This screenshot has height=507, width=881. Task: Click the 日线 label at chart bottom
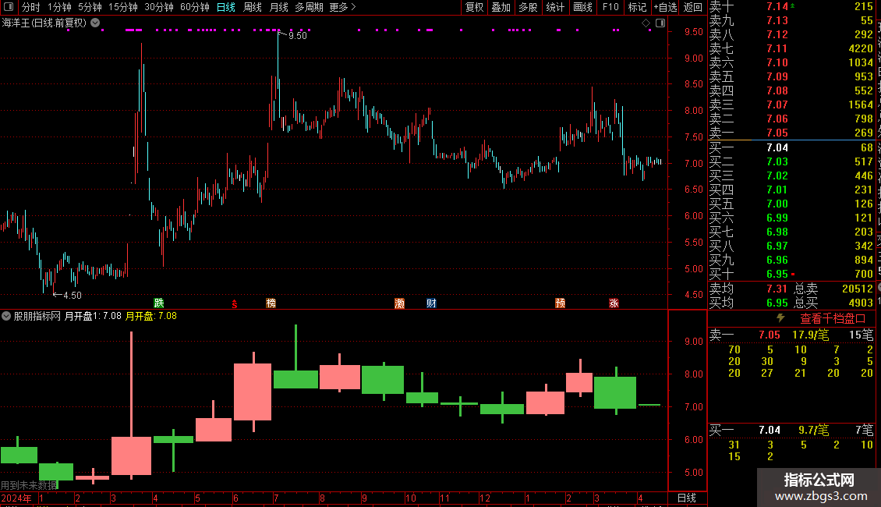click(687, 498)
